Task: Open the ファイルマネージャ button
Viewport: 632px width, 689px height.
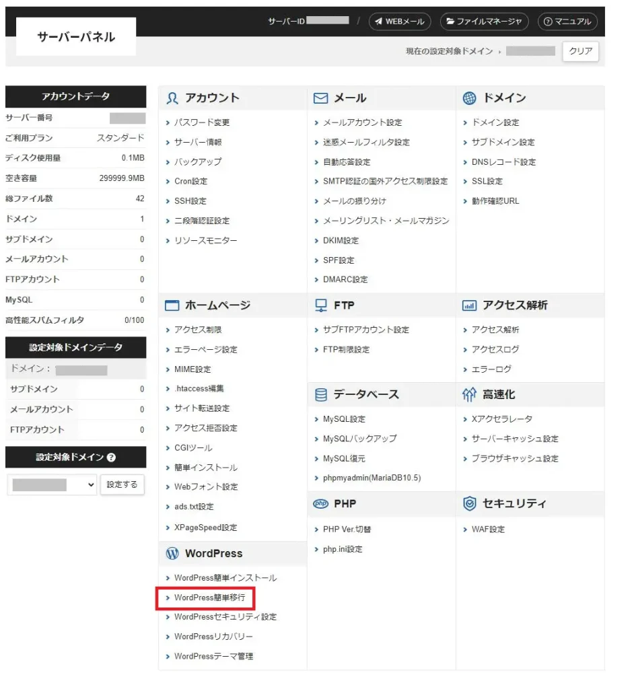Action: click(x=484, y=22)
